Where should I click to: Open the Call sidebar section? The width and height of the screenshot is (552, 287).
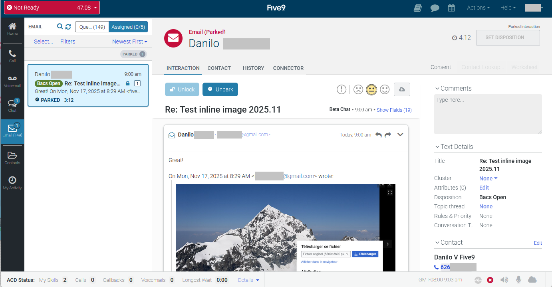click(12, 56)
